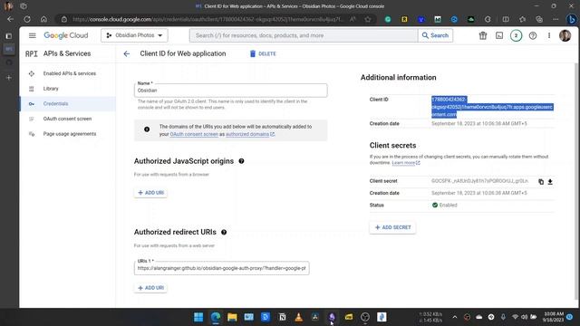The image size is (580, 326).
Task: Click the APIs & Services heading
Action: (67, 53)
